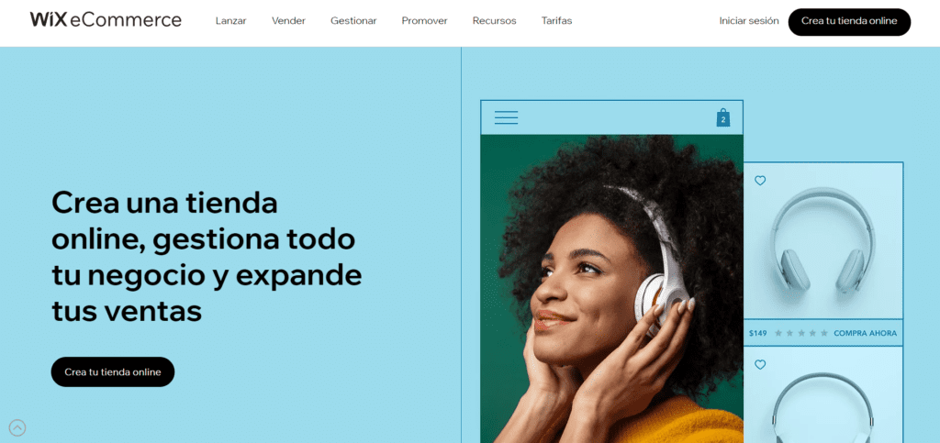The width and height of the screenshot is (940, 443).
Task: Click the star rating next to $149
Action: click(x=800, y=334)
